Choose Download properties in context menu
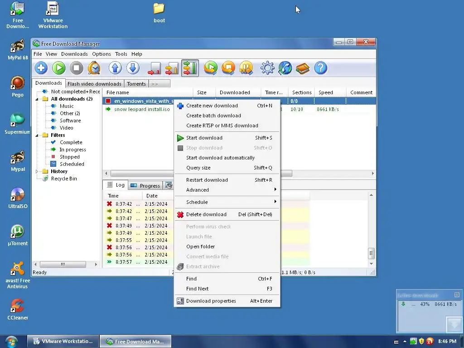 pyautogui.click(x=227, y=301)
